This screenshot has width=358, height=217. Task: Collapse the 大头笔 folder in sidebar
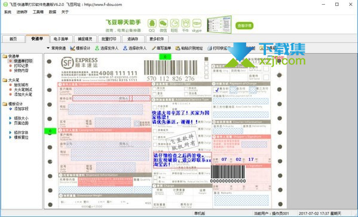[x=5, y=80]
